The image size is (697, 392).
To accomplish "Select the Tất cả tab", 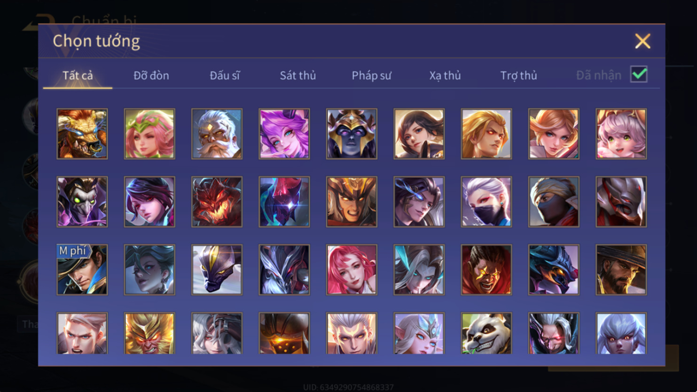I will point(78,75).
